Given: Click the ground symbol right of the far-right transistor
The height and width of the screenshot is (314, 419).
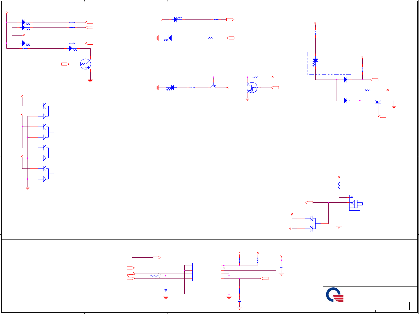Looking at the screenshot, I should click(x=394, y=107).
